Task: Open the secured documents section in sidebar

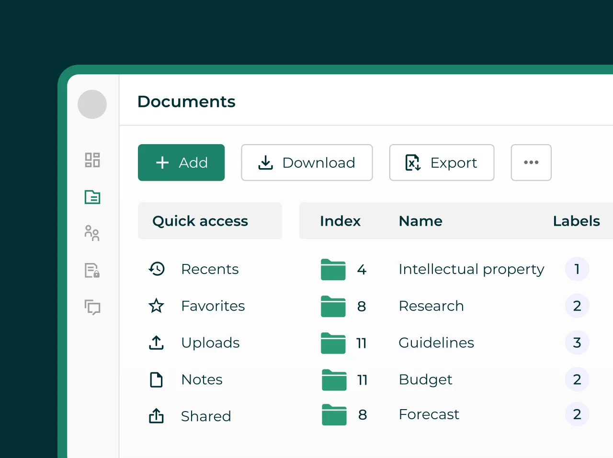Action: point(92,270)
